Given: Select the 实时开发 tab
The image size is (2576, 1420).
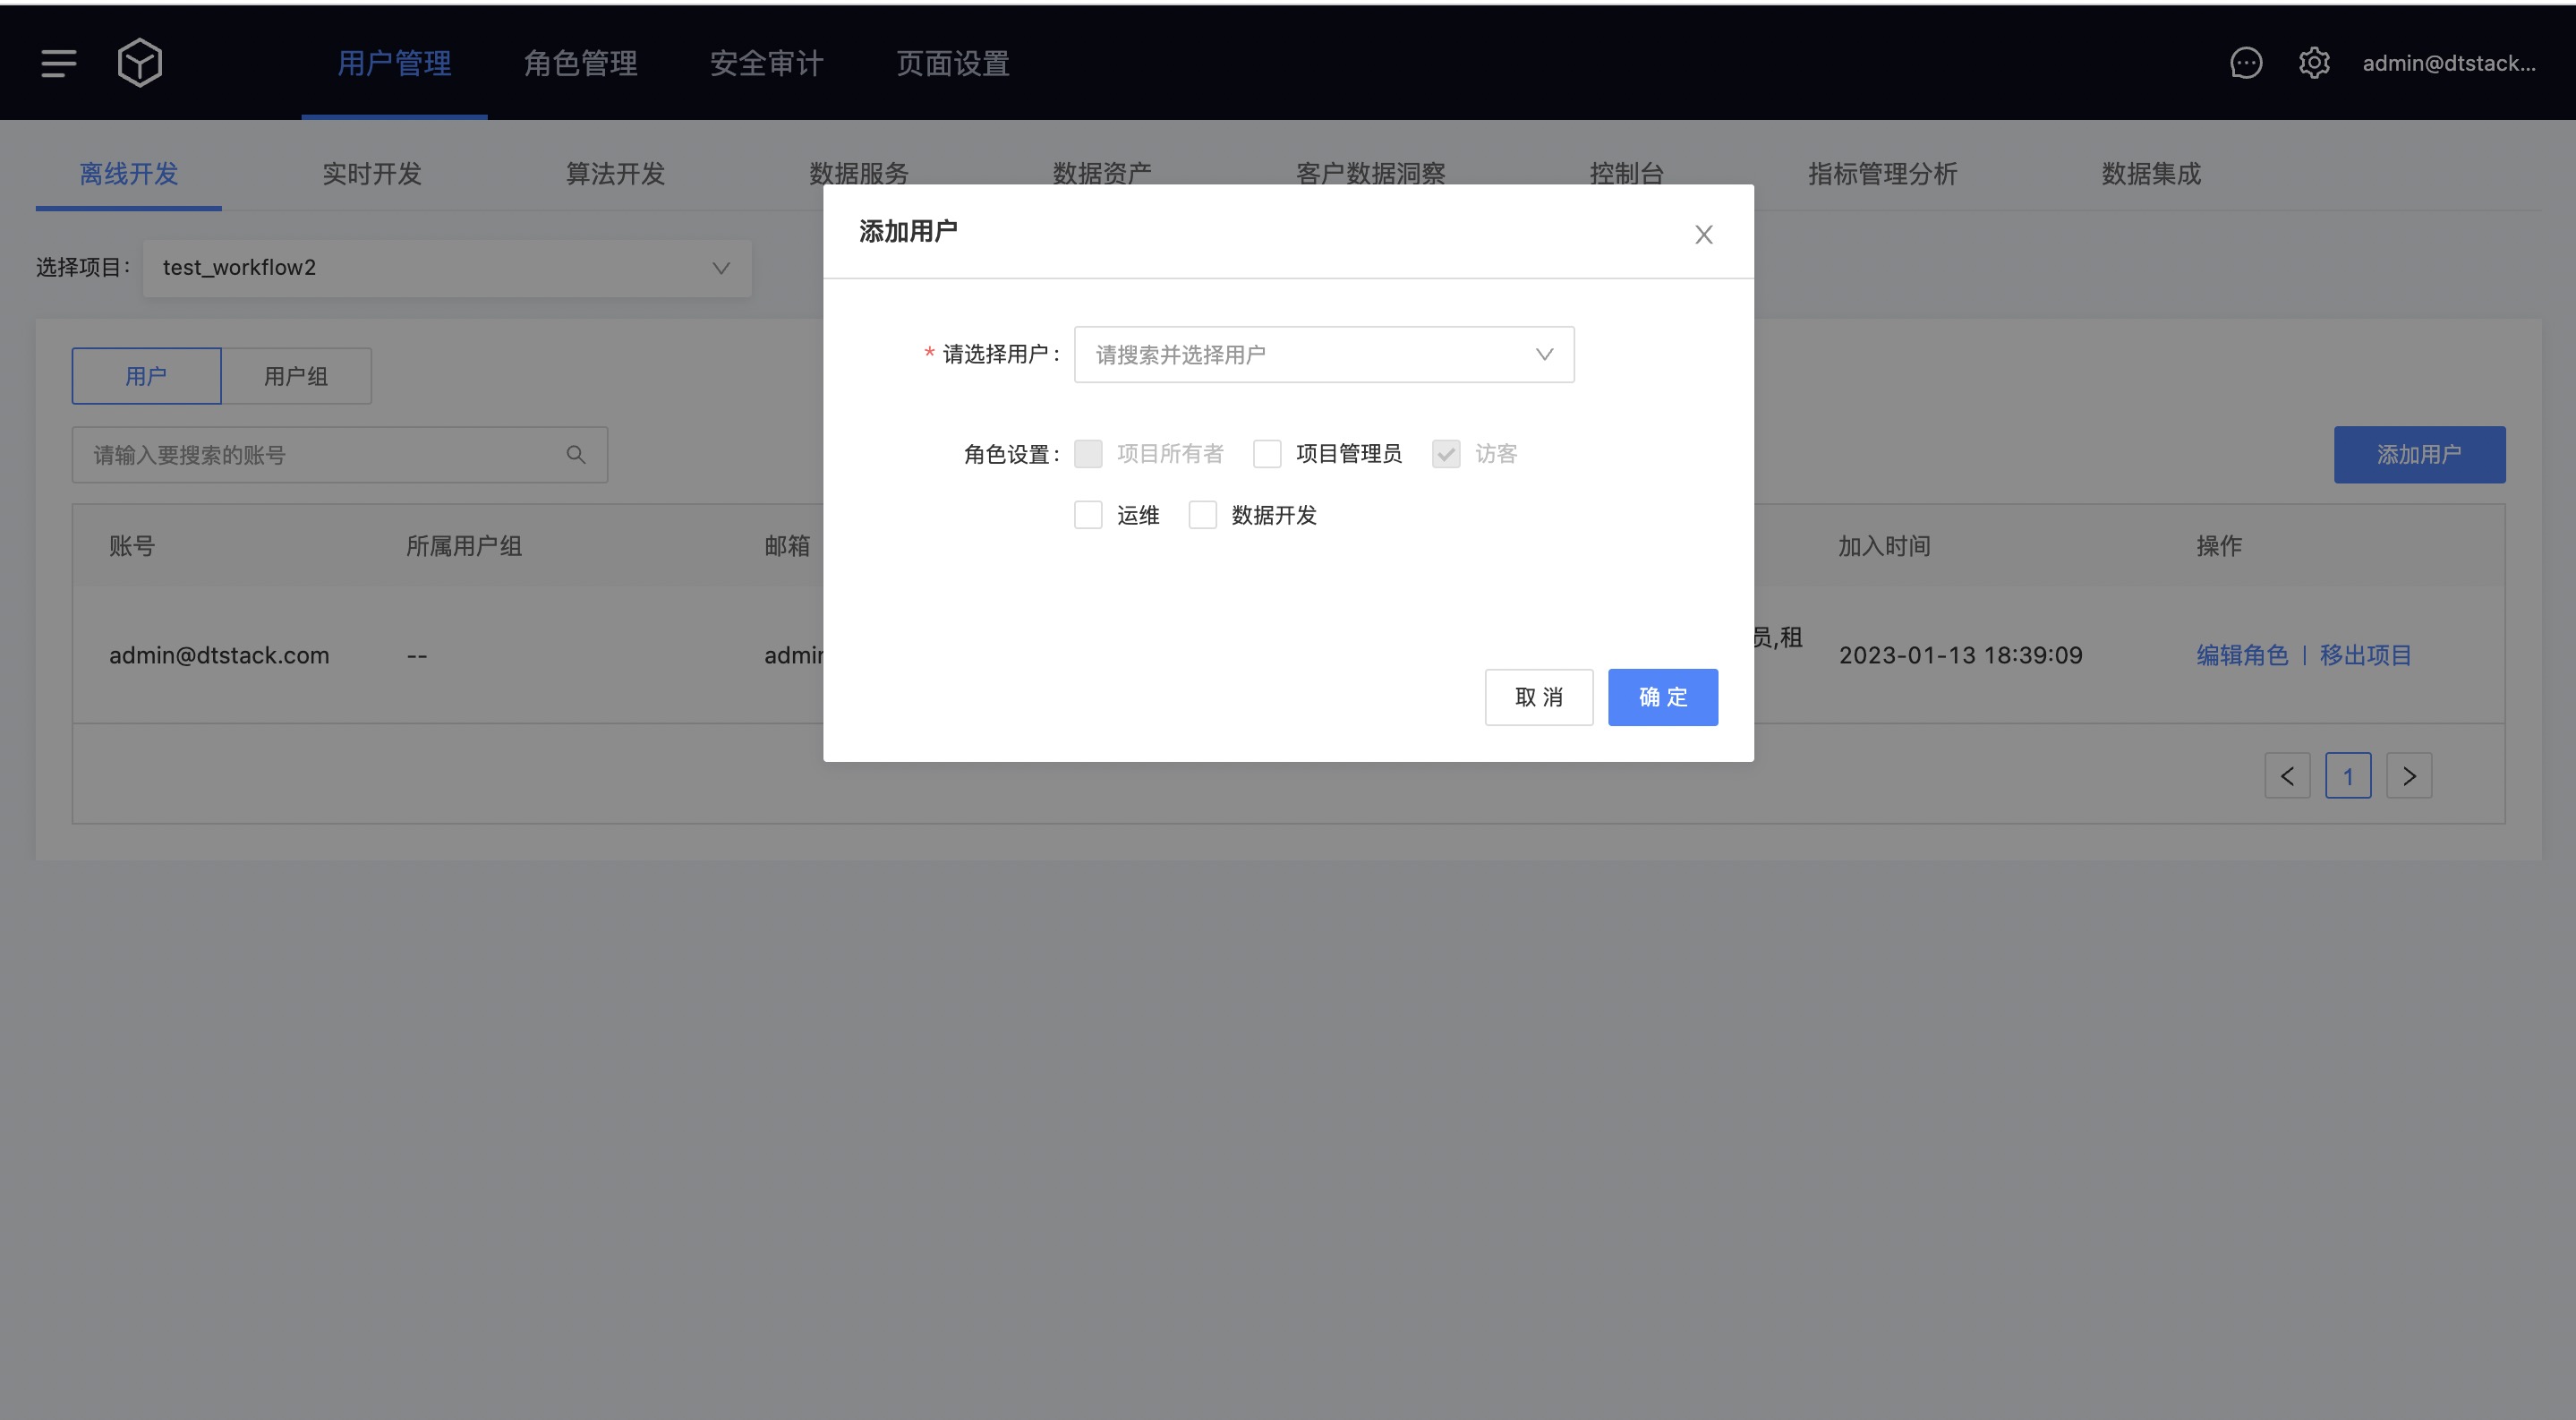Looking at the screenshot, I should pos(372,174).
